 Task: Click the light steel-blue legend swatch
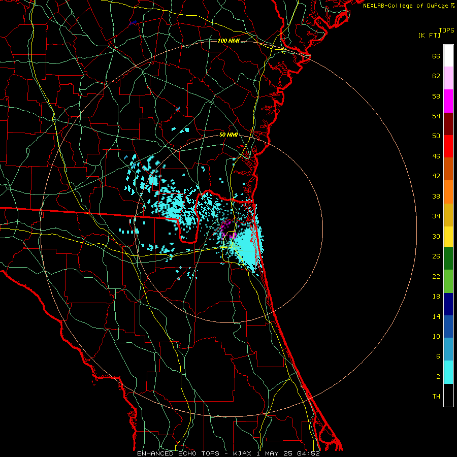448,349
